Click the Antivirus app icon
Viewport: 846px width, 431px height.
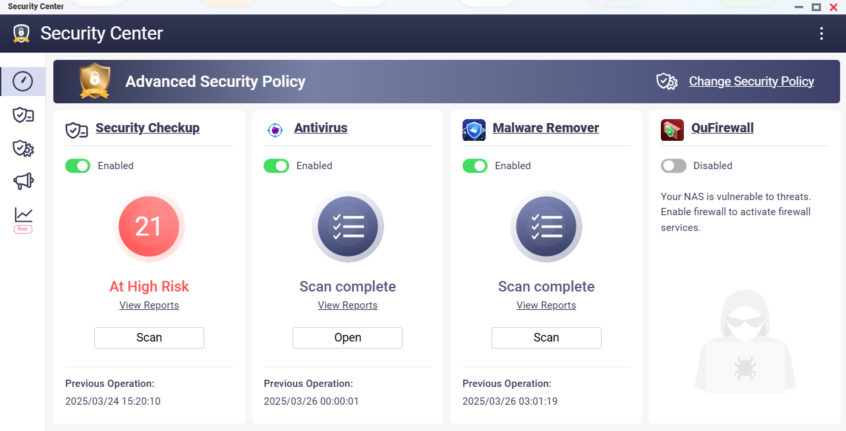click(275, 130)
